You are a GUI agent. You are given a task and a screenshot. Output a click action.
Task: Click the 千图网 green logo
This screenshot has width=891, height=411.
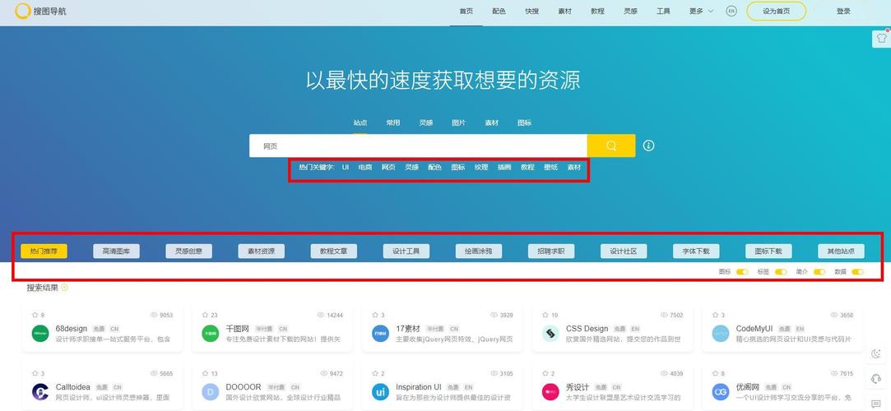pos(211,333)
